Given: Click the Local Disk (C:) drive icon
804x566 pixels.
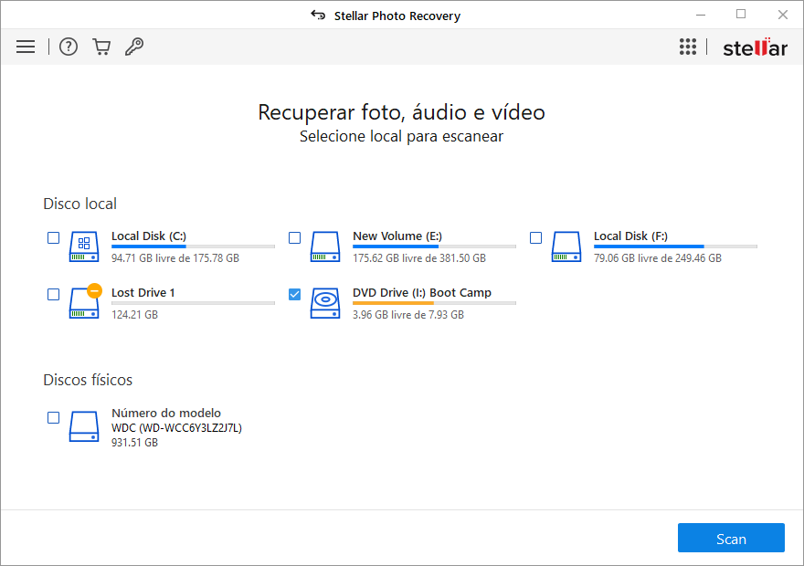Looking at the screenshot, I should click(84, 246).
